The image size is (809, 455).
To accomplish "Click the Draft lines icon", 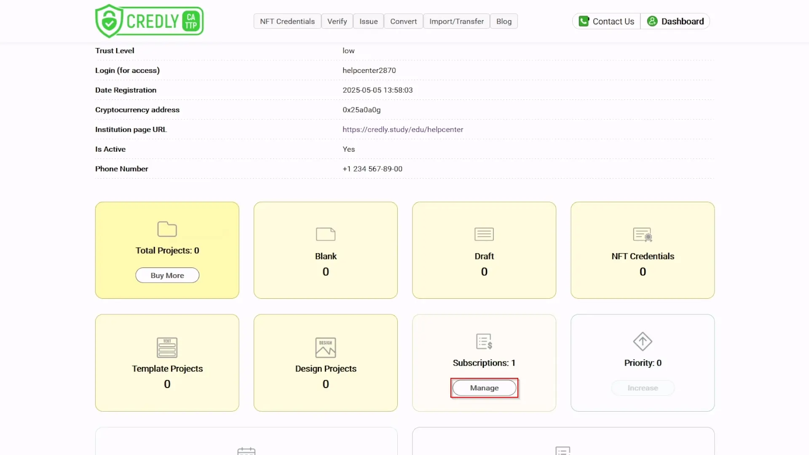I will coord(484,234).
